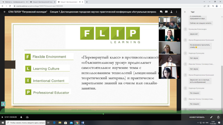
Task: Open the Mail app from the taskbar
Action: (71, 123)
